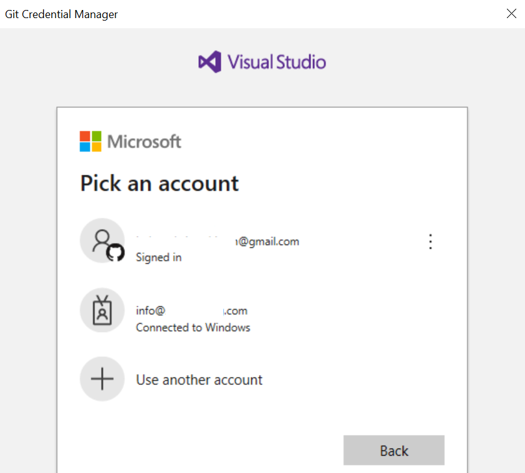The height and width of the screenshot is (473, 525).
Task: Click the work ID badge account icon
Action: coord(102,311)
